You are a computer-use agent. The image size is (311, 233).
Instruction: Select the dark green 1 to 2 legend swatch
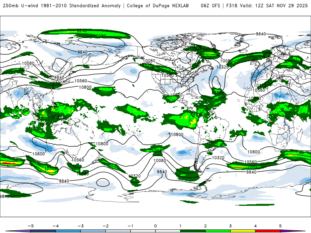click(x=193, y=231)
